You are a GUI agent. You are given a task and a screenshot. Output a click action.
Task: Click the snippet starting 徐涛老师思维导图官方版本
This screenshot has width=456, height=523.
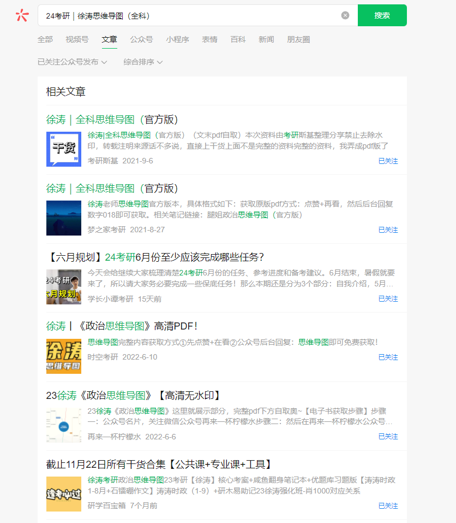(241, 209)
